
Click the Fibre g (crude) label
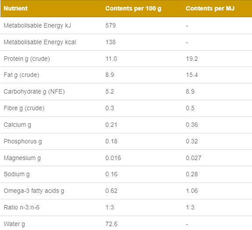(x=24, y=108)
